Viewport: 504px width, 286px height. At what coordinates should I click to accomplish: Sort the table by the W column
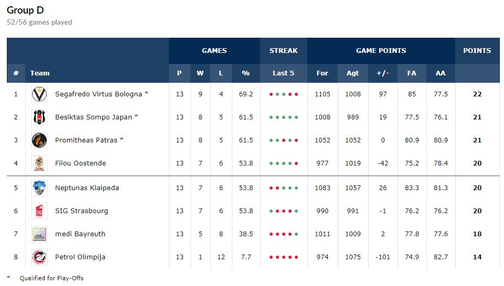200,73
